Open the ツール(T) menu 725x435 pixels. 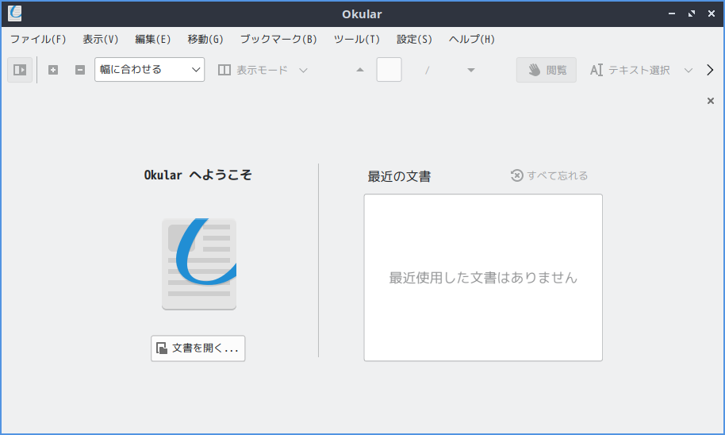357,40
